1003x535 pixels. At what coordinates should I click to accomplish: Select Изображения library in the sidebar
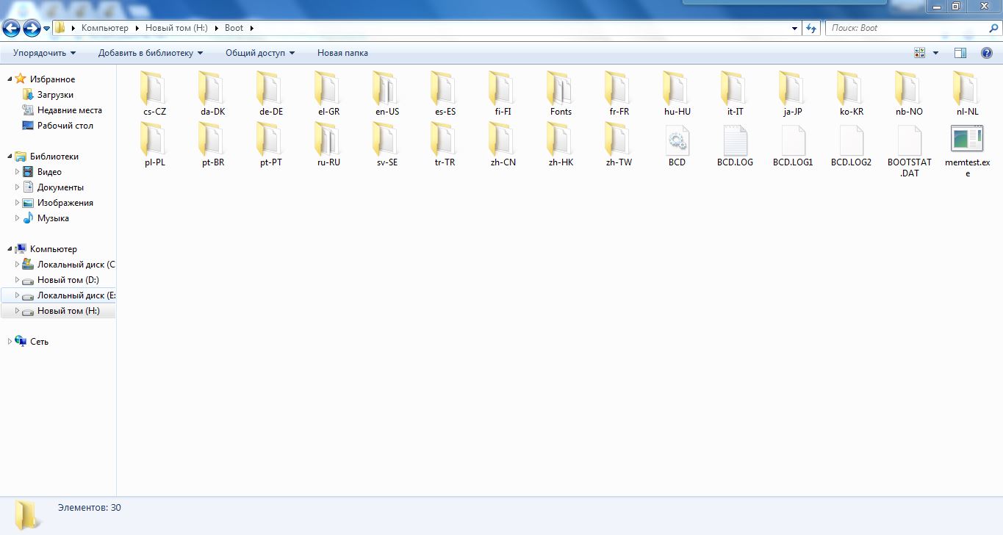coord(65,203)
